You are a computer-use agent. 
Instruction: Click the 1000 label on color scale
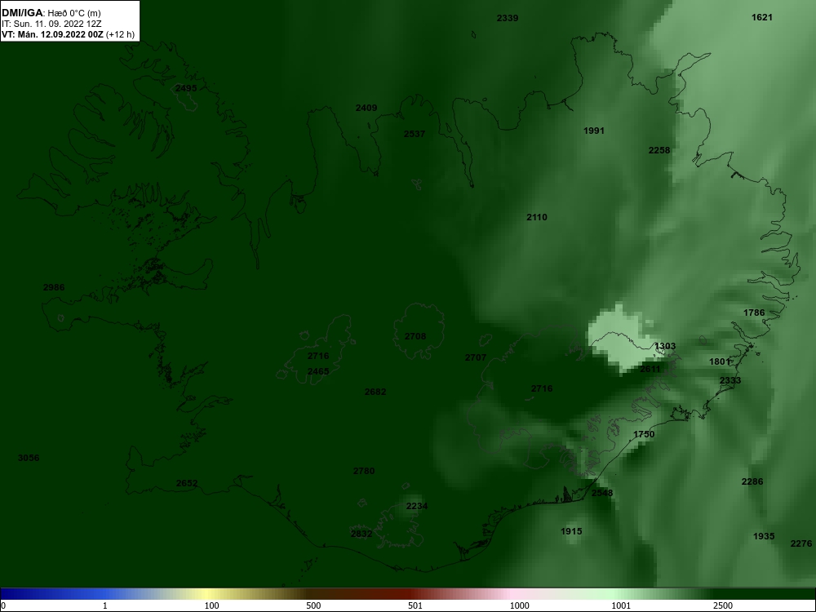click(519, 605)
